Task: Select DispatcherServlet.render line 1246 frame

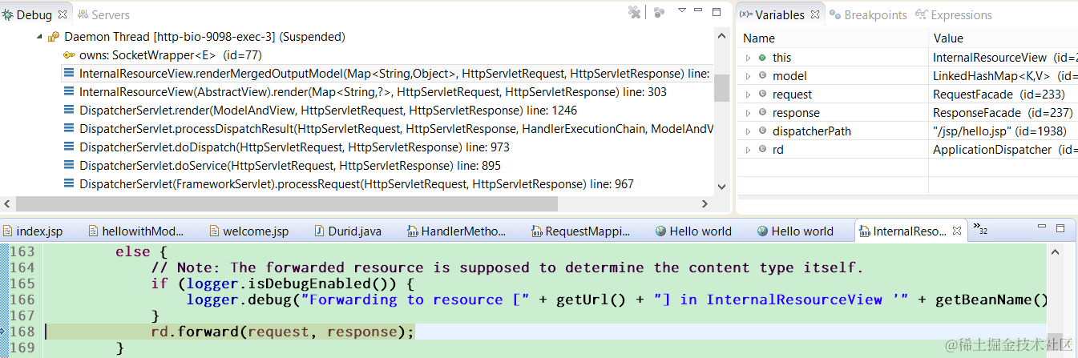Action: [328, 111]
